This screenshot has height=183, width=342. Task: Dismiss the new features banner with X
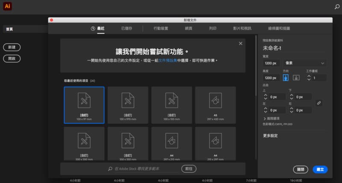(x=241, y=44)
